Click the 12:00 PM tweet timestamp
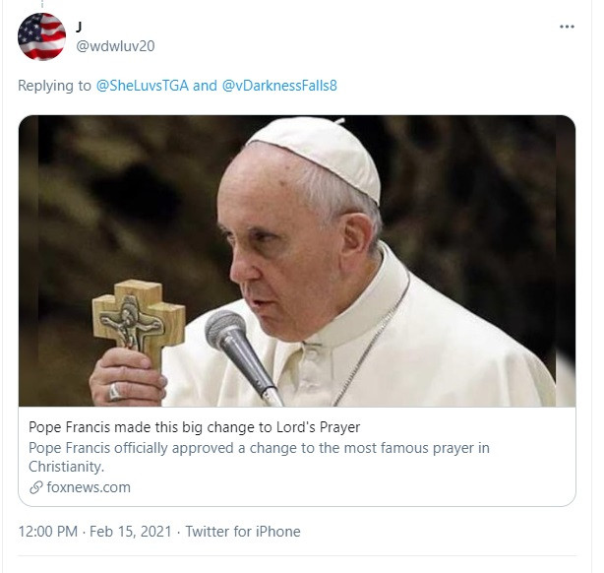The width and height of the screenshot is (604, 573). (47, 532)
